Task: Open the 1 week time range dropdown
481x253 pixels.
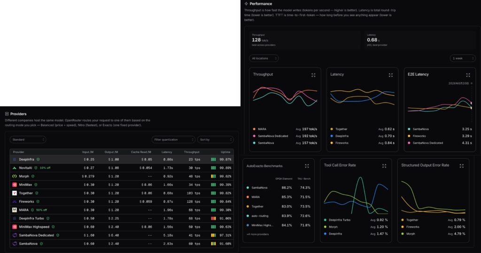Action: pos(463,58)
